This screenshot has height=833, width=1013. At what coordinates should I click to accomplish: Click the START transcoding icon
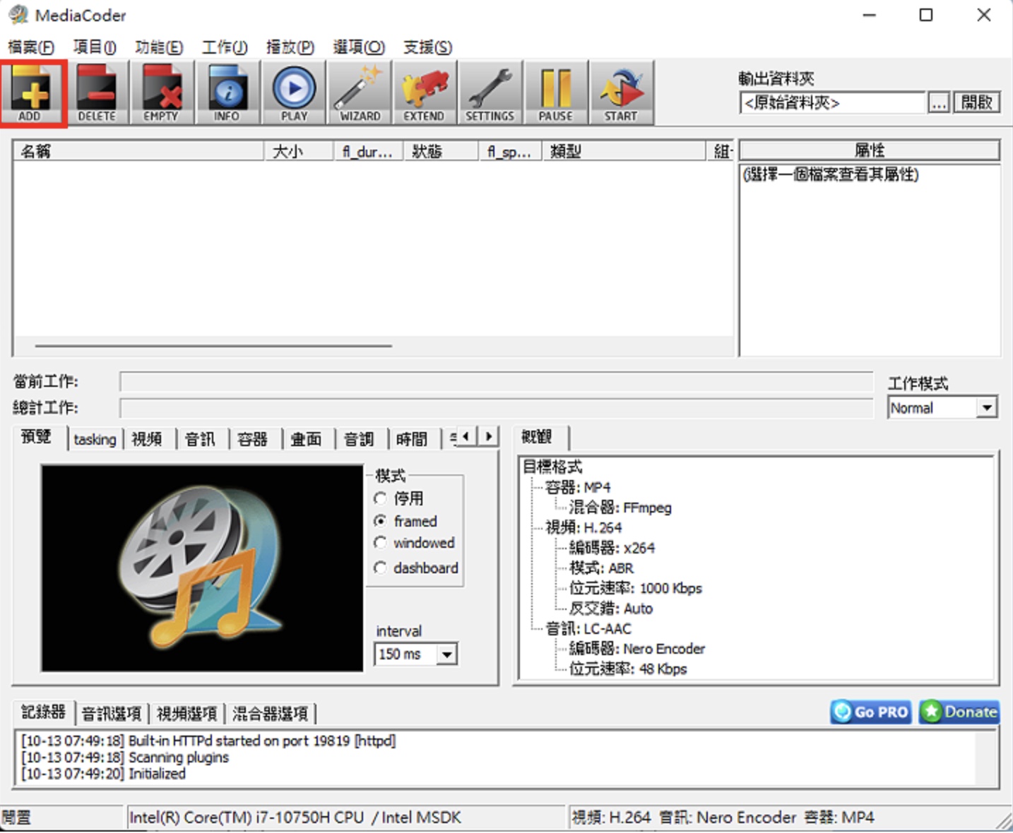point(622,93)
